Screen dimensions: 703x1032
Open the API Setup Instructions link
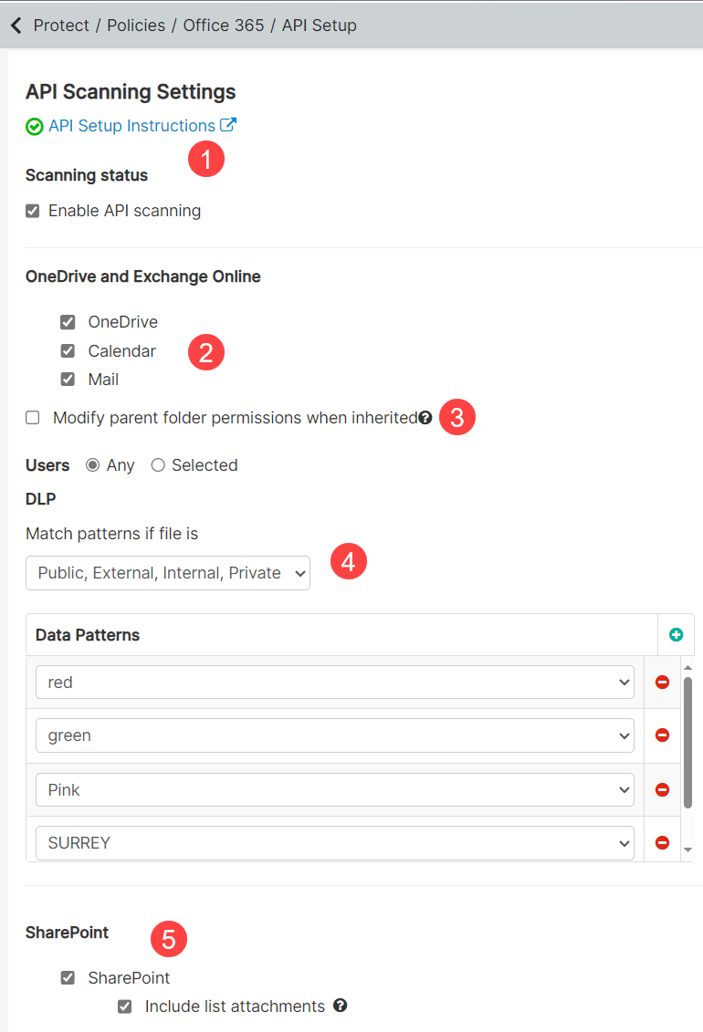click(131, 126)
